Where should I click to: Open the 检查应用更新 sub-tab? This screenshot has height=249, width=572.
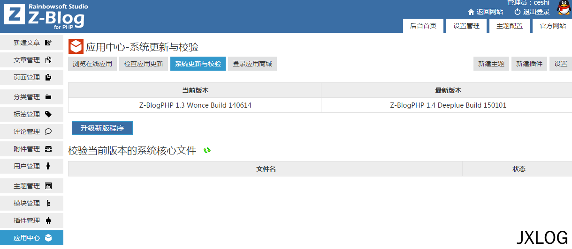tap(144, 64)
